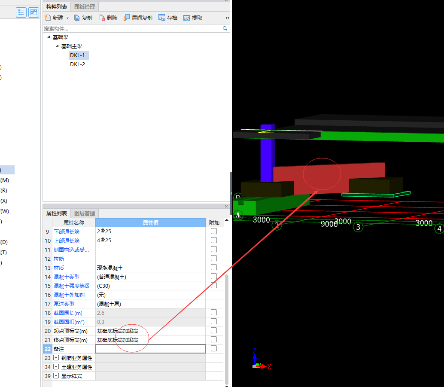Toggle 附加 checkbox for 截面周长
The image size is (444, 387).
214,313
